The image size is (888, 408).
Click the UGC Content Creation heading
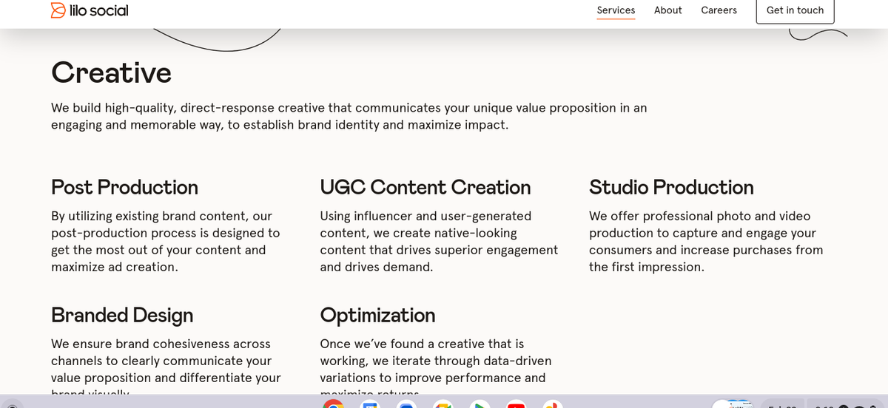(x=425, y=188)
